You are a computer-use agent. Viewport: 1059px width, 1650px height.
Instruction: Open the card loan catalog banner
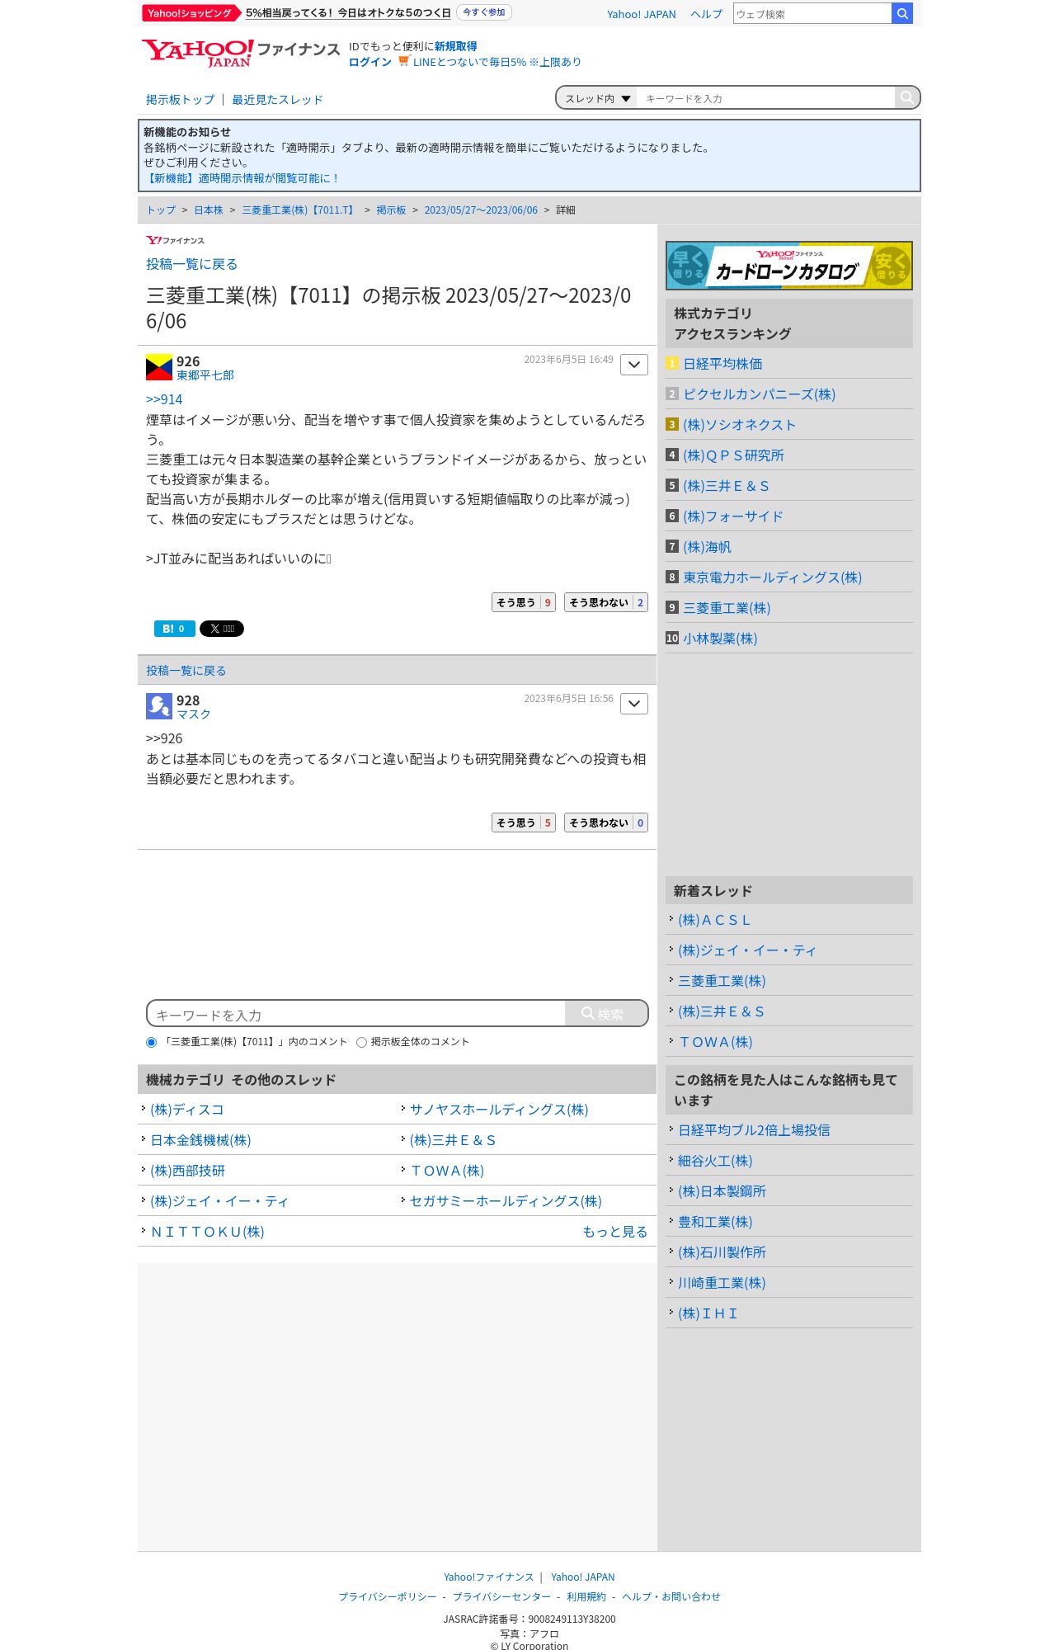click(789, 266)
